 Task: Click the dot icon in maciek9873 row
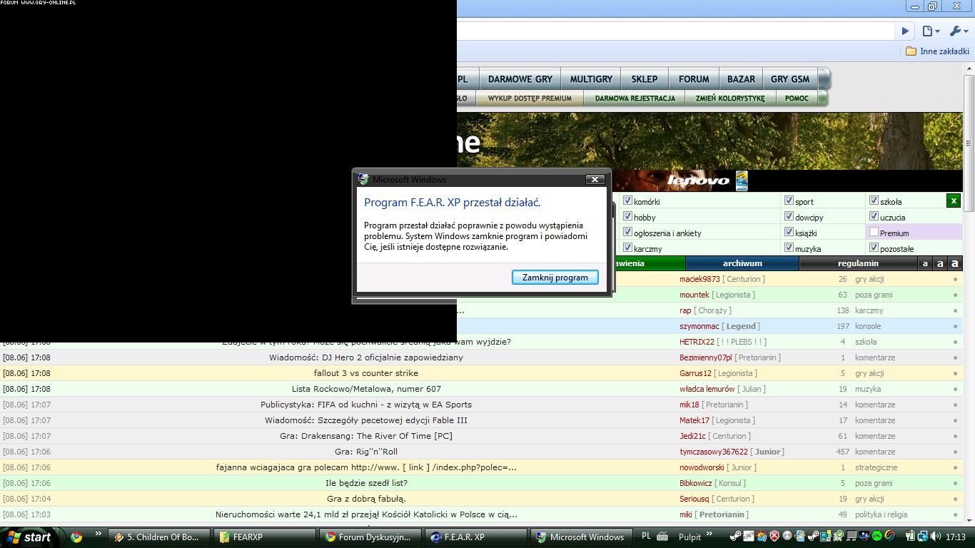pos(955,279)
